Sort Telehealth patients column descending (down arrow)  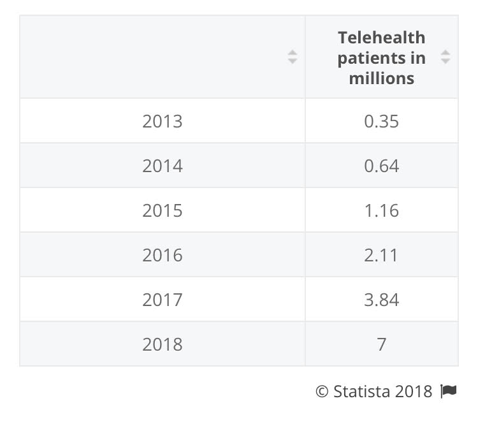[x=445, y=61]
